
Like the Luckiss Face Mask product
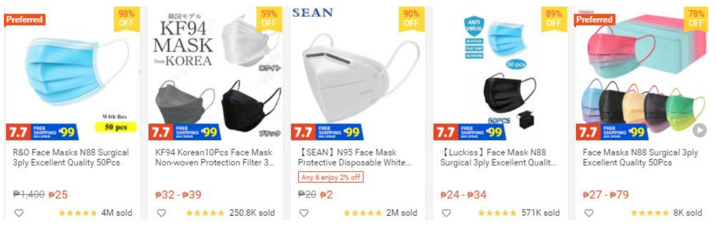(446, 213)
